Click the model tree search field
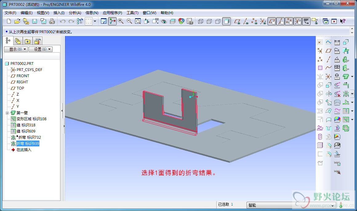357x211 pixels. coord(32,56)
